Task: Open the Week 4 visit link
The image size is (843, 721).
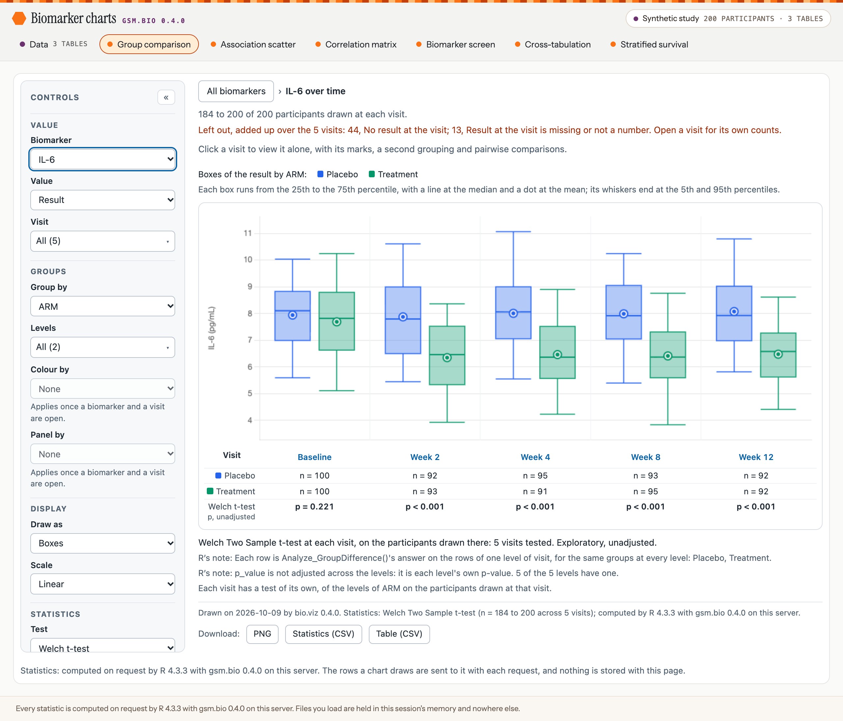Action: (x=535, y=457)
